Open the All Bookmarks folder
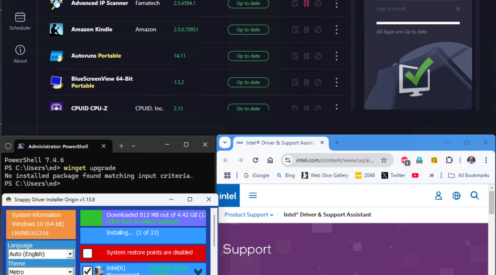 [468, 175]
